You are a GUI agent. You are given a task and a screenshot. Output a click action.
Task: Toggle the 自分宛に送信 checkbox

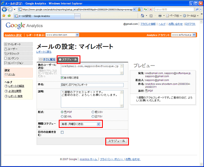62,77
